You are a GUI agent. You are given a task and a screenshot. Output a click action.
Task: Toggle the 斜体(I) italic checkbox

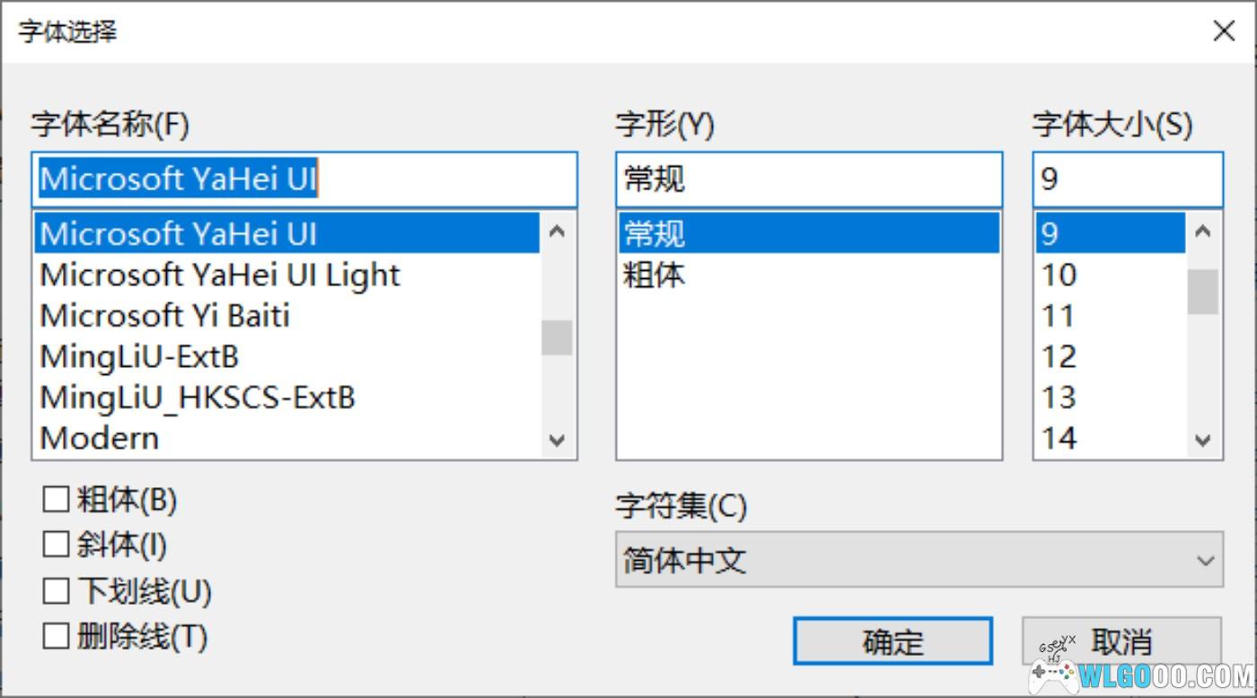56,545
